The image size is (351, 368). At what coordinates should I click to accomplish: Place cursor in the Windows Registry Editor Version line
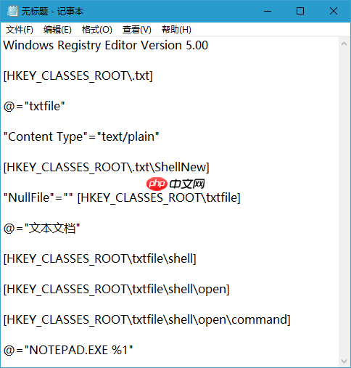click(106, 45)
